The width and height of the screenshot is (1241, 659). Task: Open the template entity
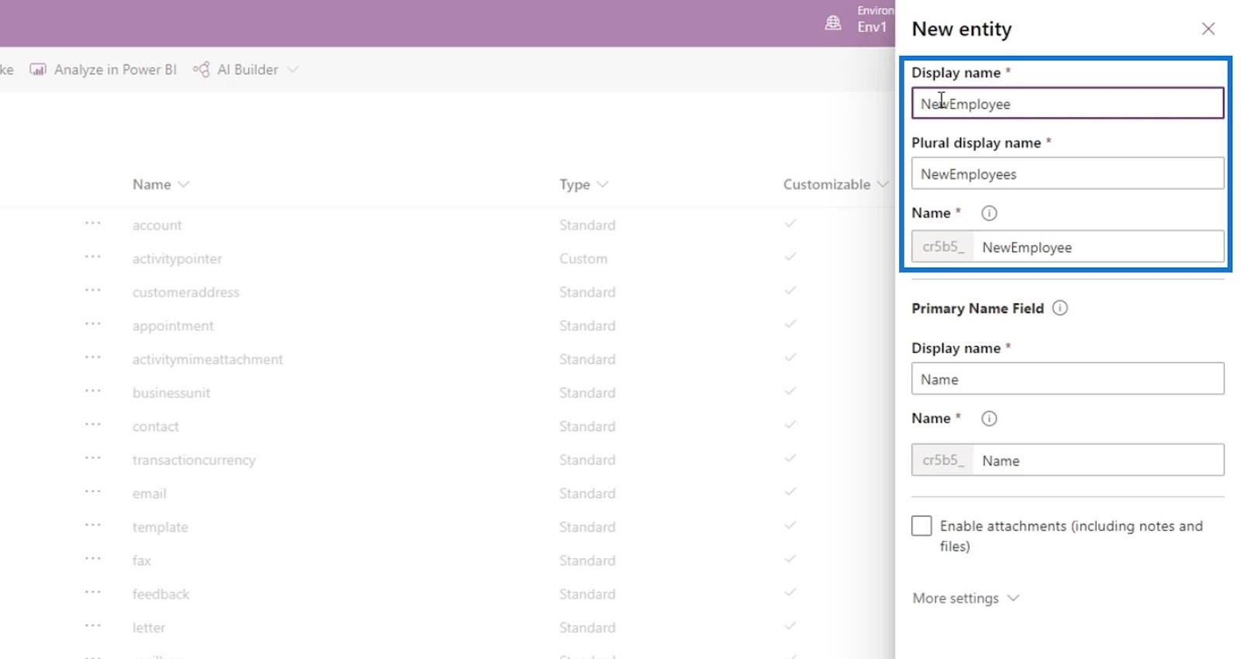pos(161,527)
